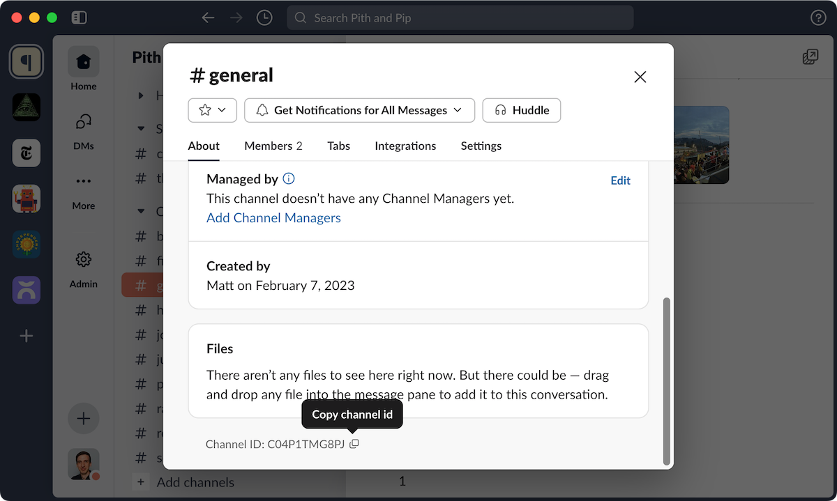
Task: Toggle the sidebar panel icon in title bar
Action: pos(79,18)
